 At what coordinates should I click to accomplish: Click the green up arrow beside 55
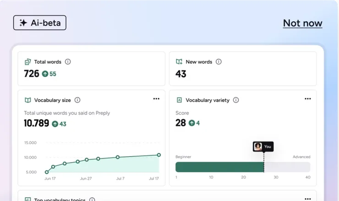(45, 74)
